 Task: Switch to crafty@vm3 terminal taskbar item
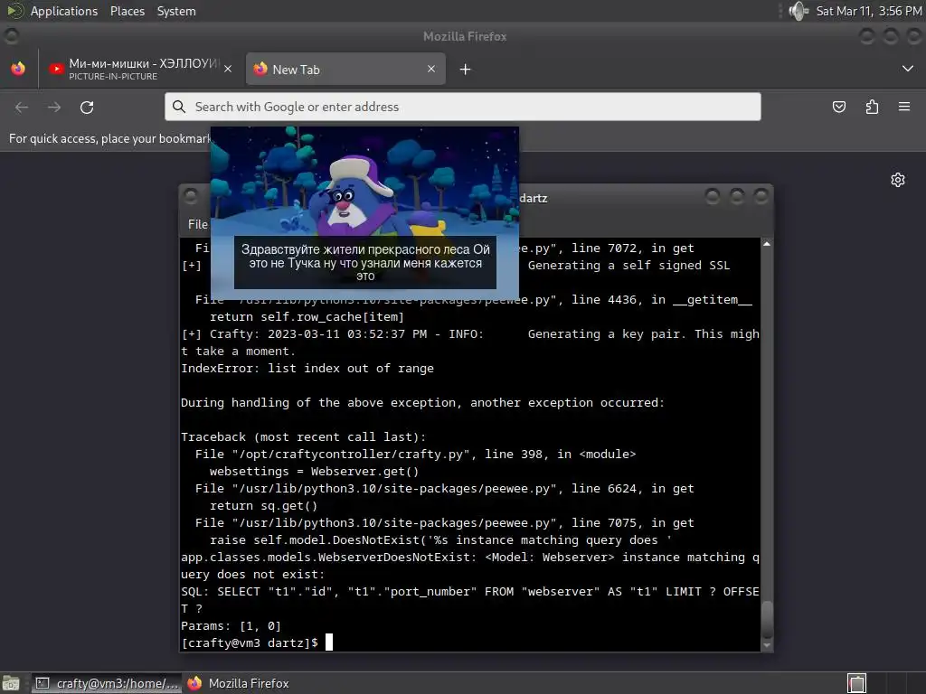[x=107, y=683]
